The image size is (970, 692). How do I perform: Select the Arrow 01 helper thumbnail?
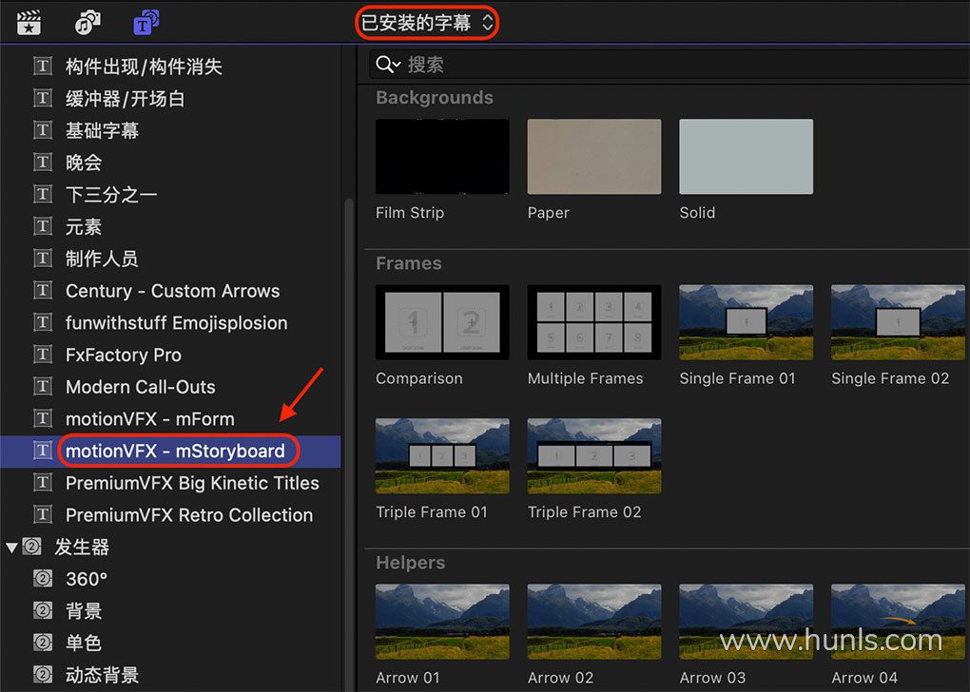tap(442, 622)
